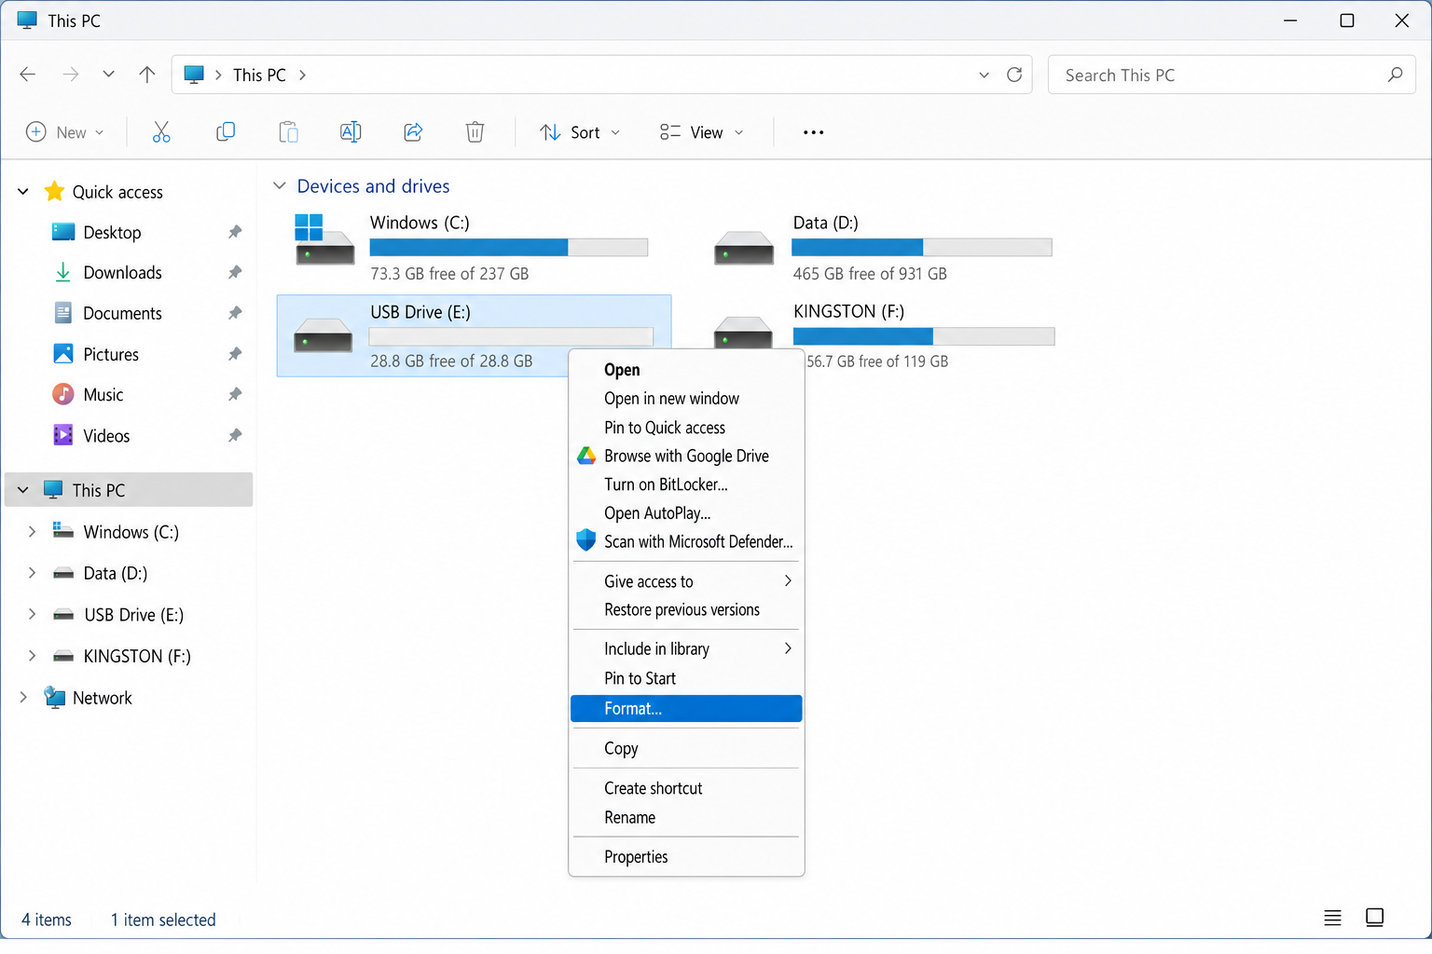Click the Delete trash can icon
The width and height of the screenshot is (1432, 954).
(475, 132)
